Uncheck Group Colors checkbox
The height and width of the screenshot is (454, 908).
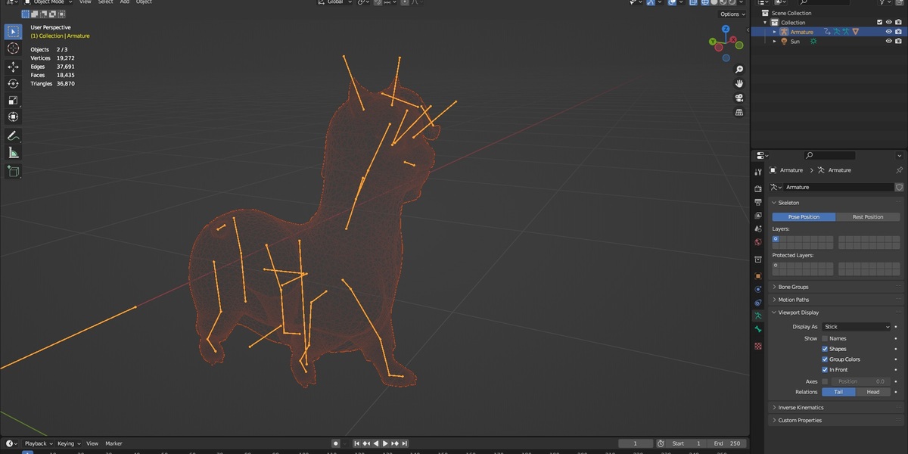[825, 359]
